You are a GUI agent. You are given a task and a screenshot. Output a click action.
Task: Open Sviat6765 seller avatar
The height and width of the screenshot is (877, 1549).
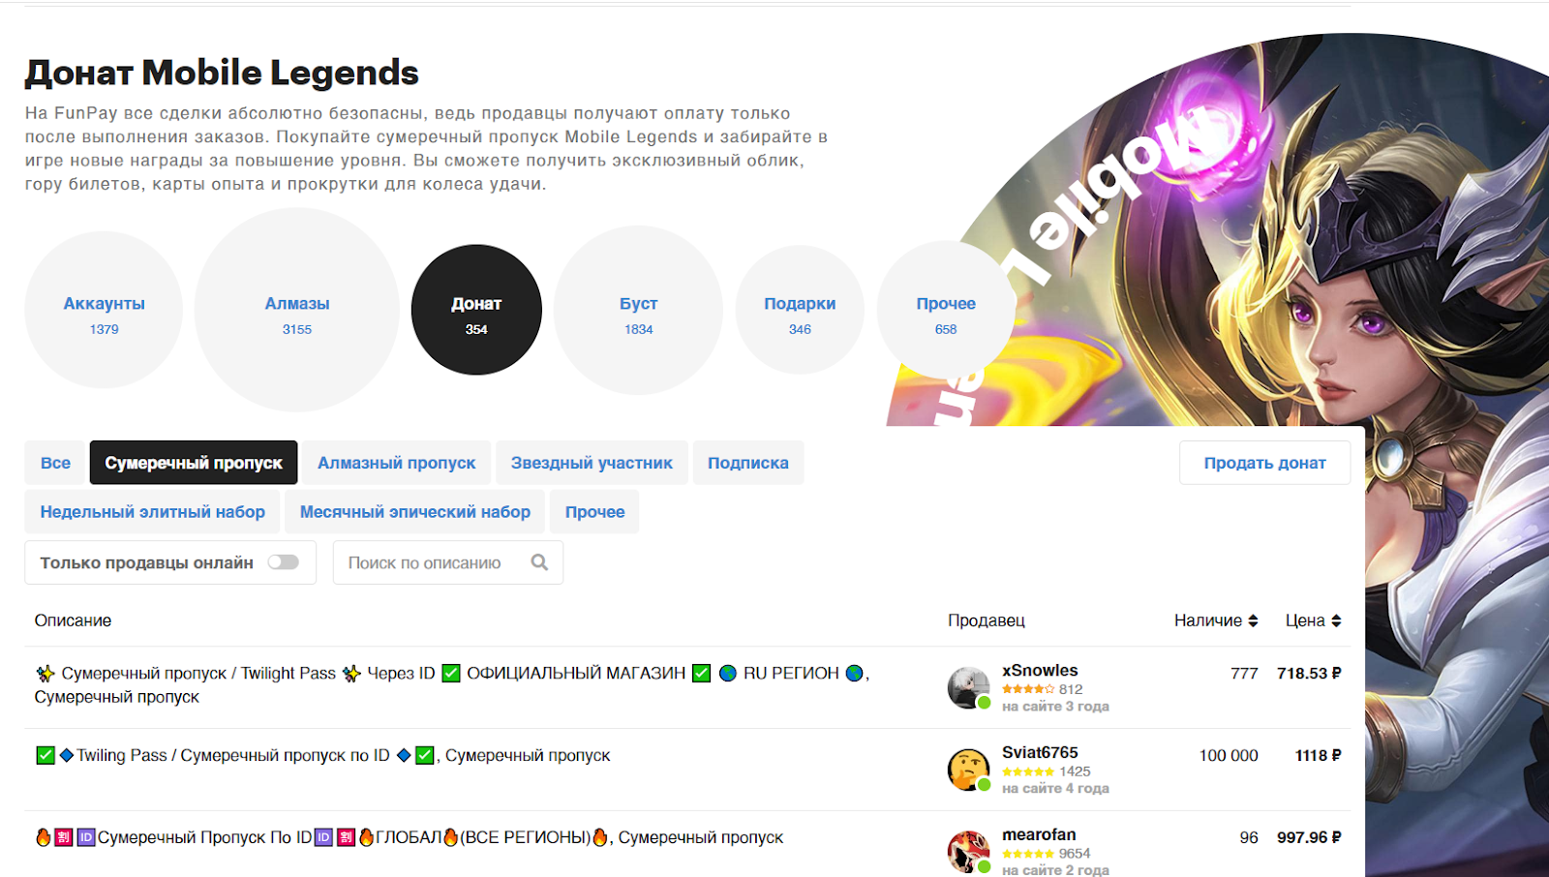point(968,770)
